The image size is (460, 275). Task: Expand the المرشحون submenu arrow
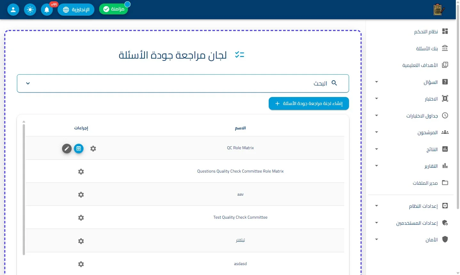377,132
